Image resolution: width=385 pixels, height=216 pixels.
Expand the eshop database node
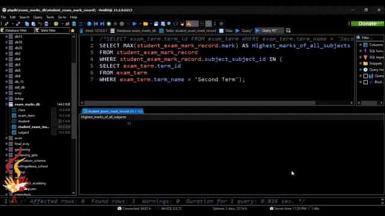pos(7,98)
